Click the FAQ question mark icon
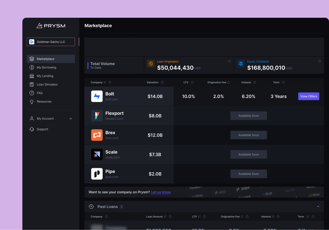329x230 pixels. 32,93
